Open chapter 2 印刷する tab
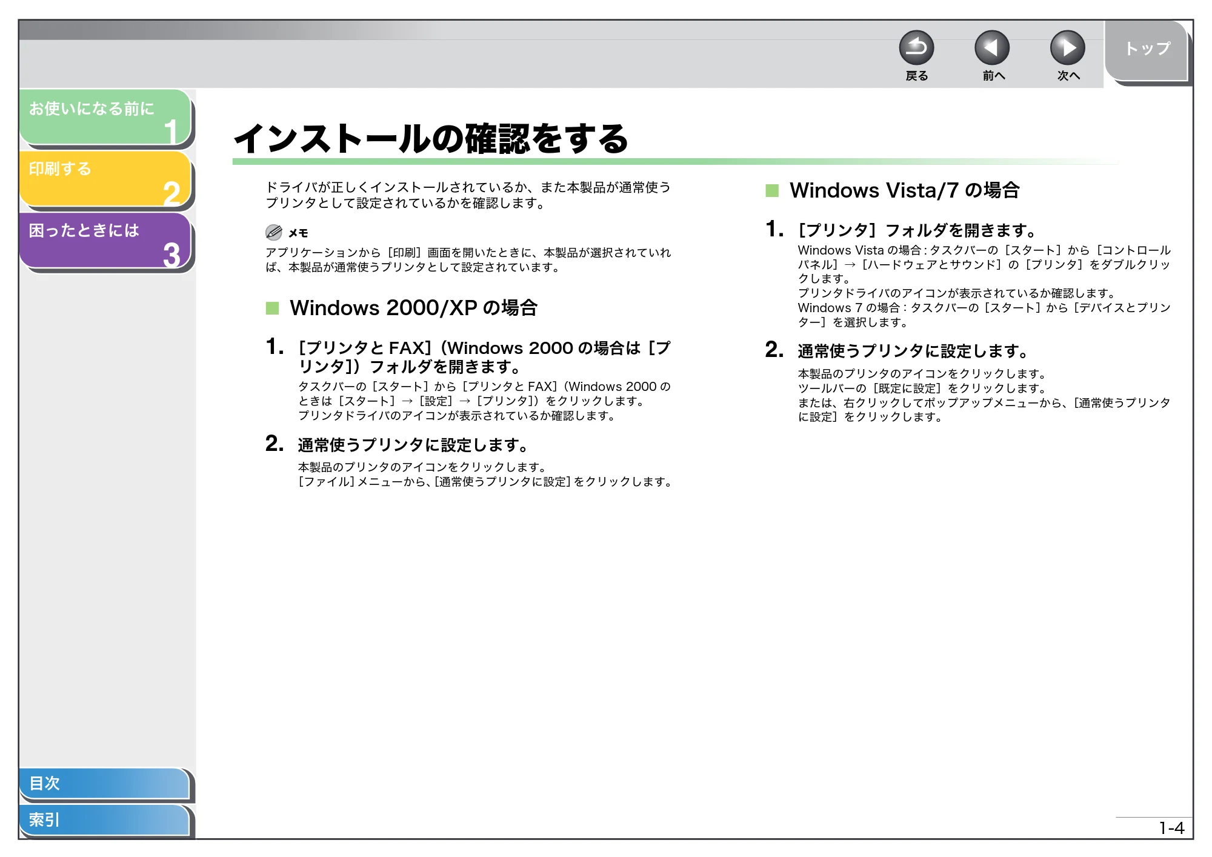The image size is (1212, 857). coord(105,179)
